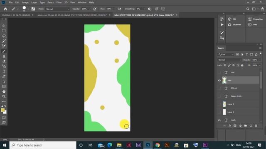Open the Channels panel
The image size is (266, 149).
[234, 24]
